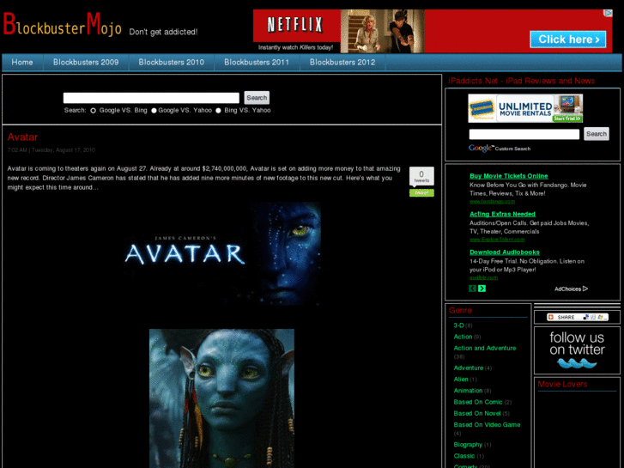
Task: Click the BlockbusterMojo logo
Action: click(x=63, y=25)
